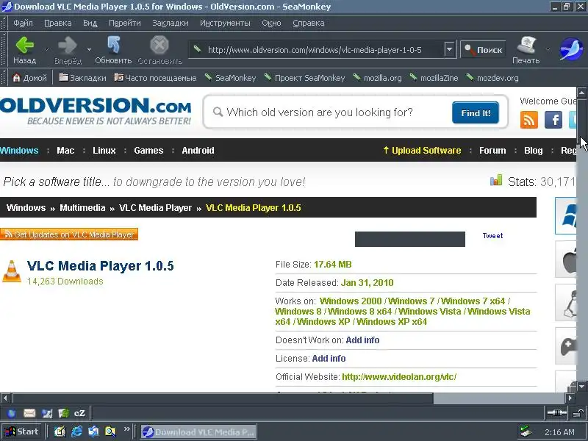Click the VLC traffic cone icon
This screenshot has width=588, height=441.
click(12, 271)
